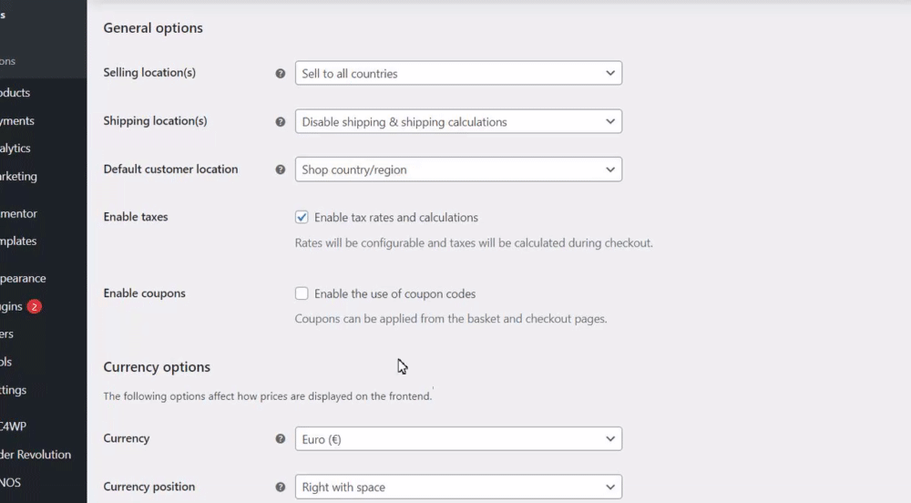Click the help icon beside Currency

pyautogui.click(x=281, y=438)
